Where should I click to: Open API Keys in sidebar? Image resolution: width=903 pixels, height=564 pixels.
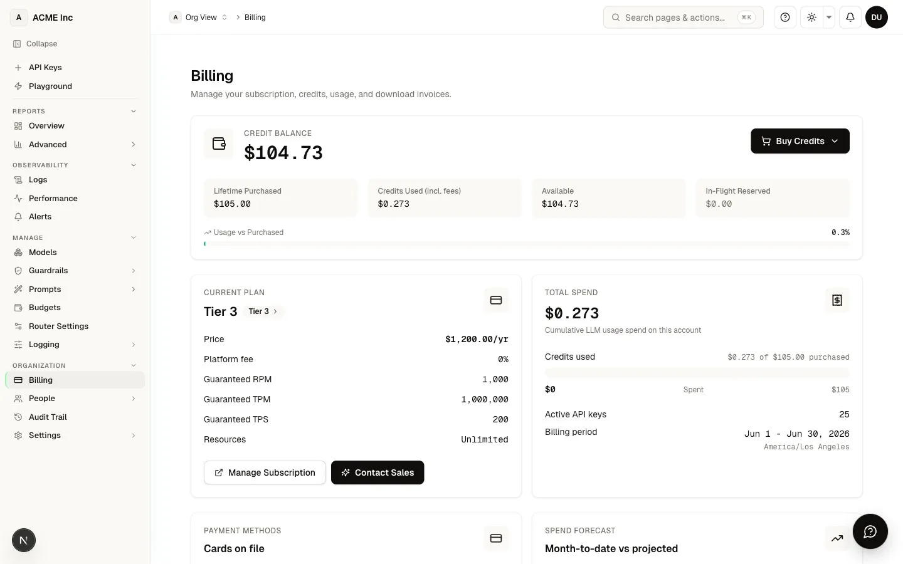click(x=75, y=68)
